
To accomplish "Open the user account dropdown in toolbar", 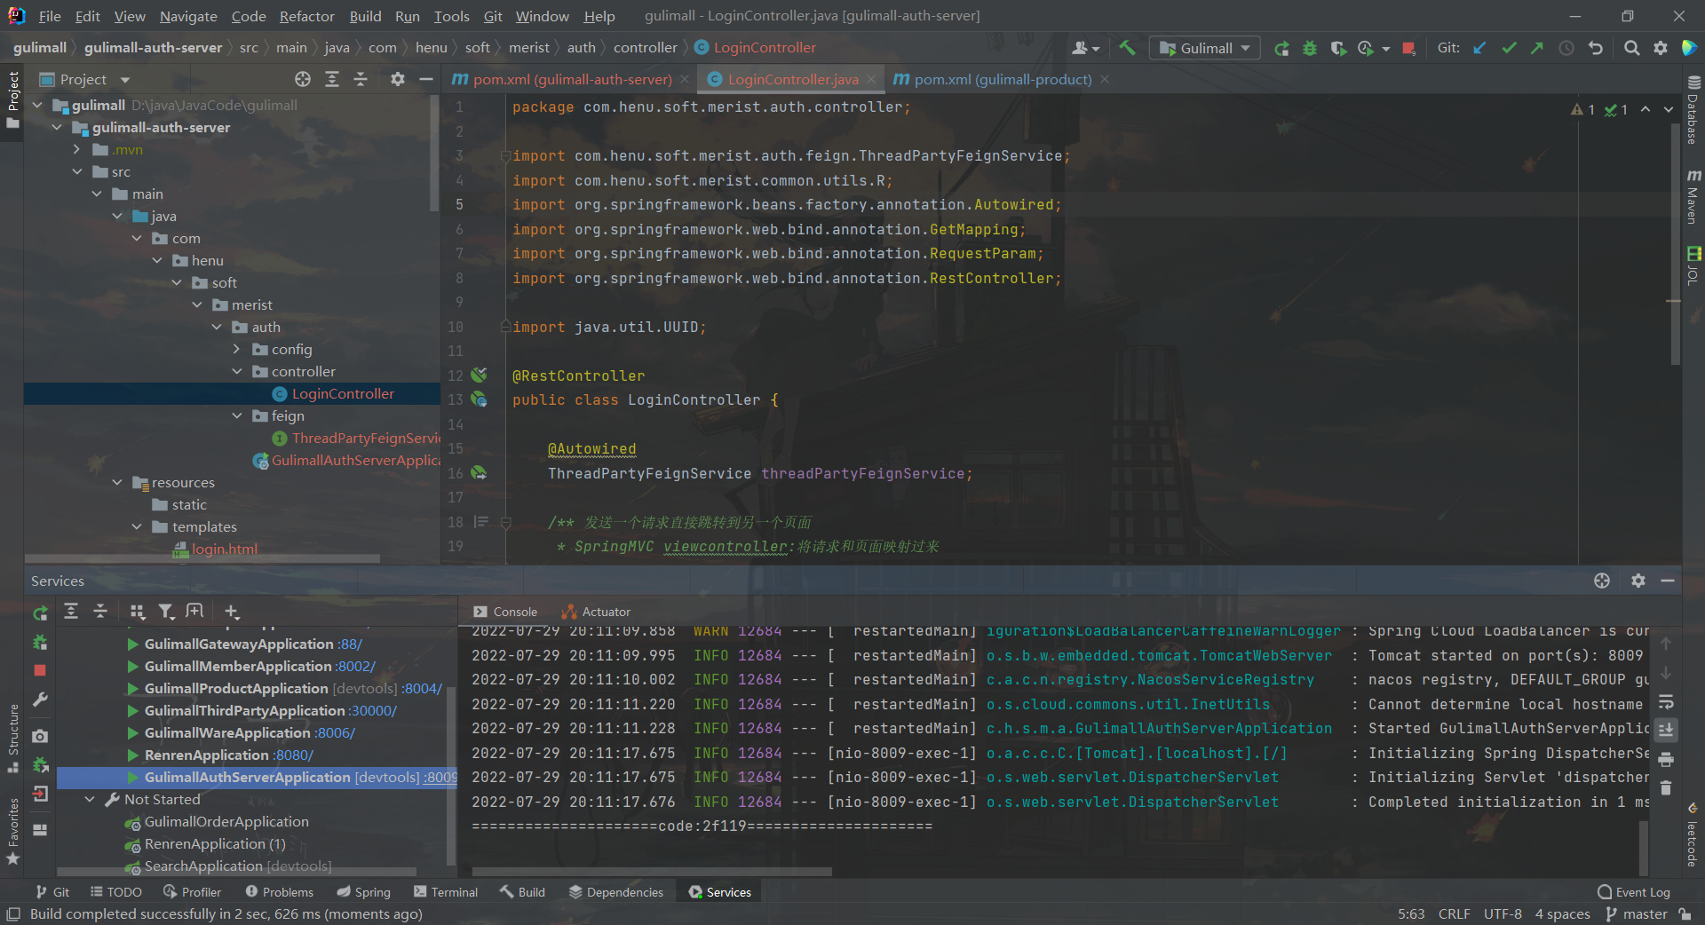I will pyautogui.click(x=1085, y=48).
